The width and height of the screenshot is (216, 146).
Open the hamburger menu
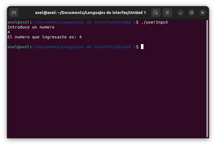point(167,13)
